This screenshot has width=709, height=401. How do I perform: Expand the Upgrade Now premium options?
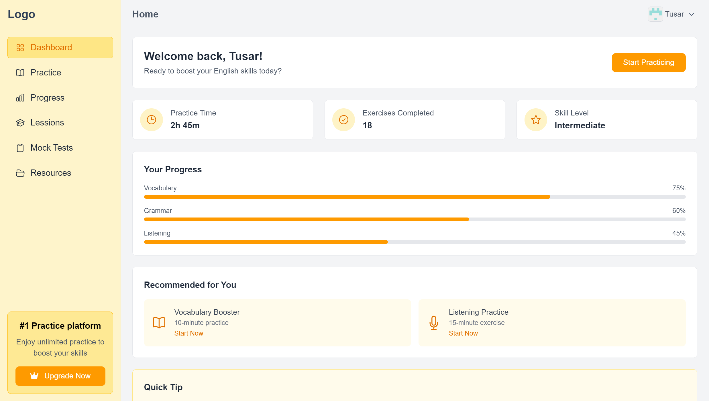[x=60, y=375]
